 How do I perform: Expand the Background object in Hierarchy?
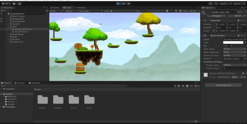click(x=9, y=19)
